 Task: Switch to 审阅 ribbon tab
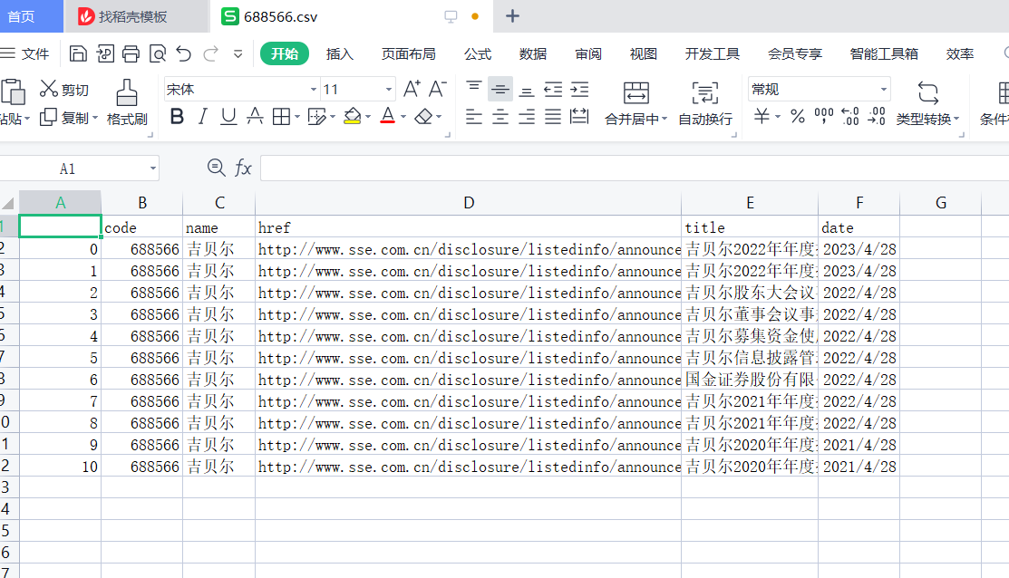click(588, 53)
